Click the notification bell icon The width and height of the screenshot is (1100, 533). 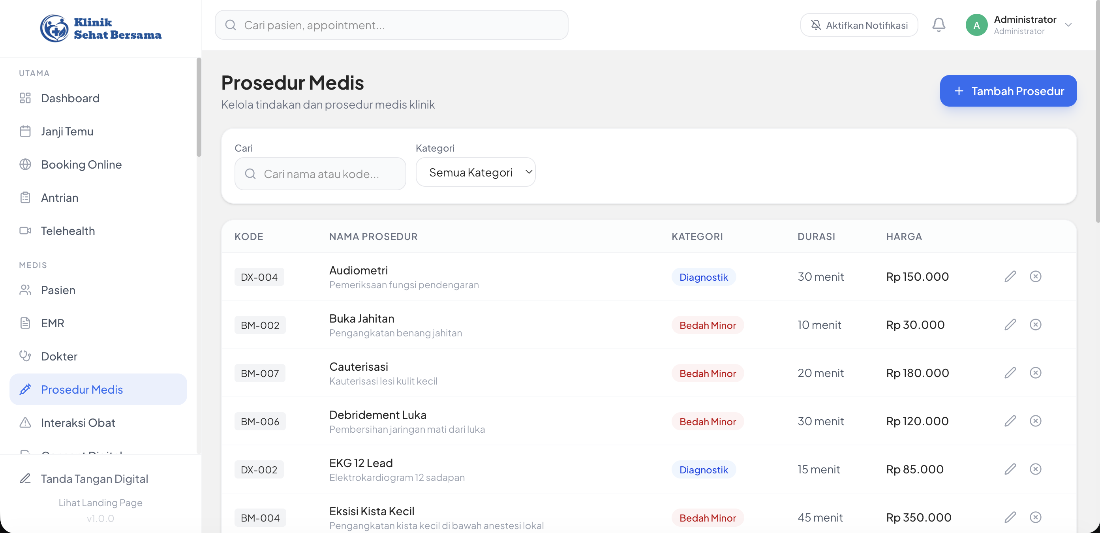(938, 25)
